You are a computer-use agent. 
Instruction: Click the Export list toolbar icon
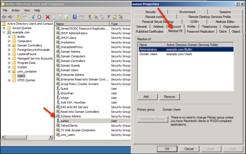(67, 17)
